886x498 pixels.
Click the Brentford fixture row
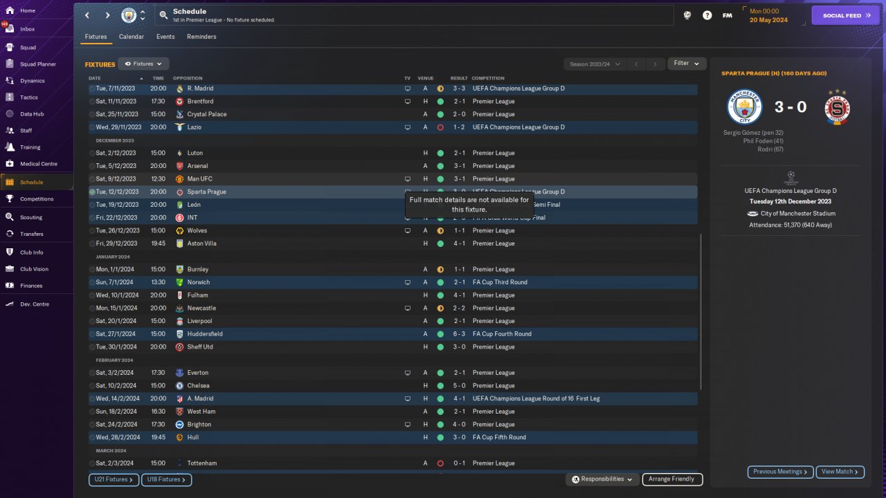pos(393,102)
